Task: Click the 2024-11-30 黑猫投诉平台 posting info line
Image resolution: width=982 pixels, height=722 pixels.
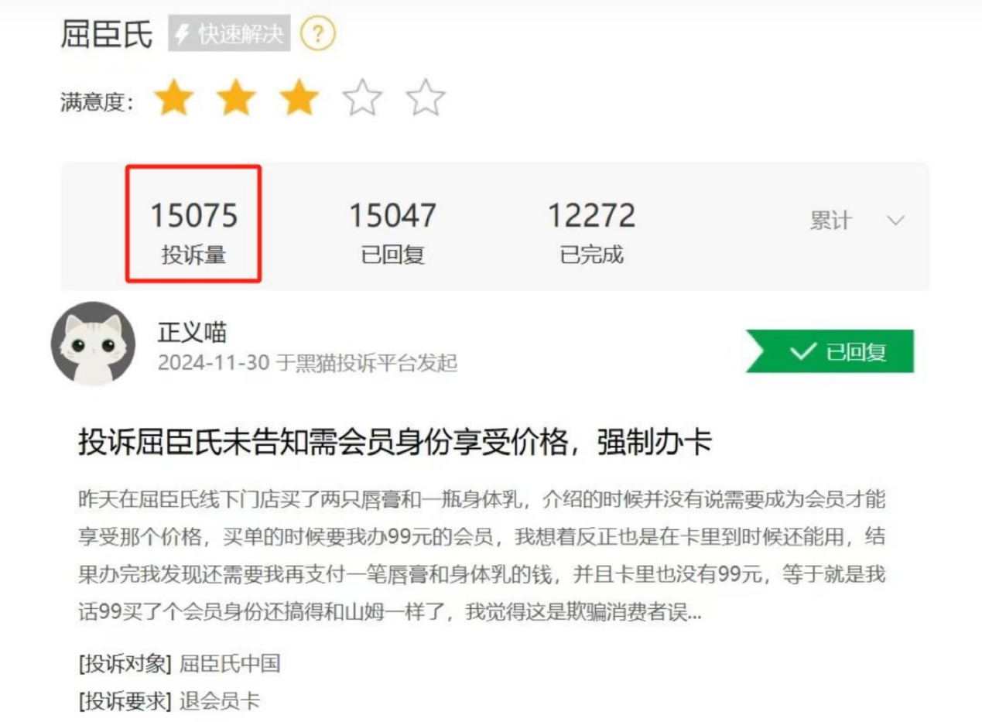Action: [307, 363]
